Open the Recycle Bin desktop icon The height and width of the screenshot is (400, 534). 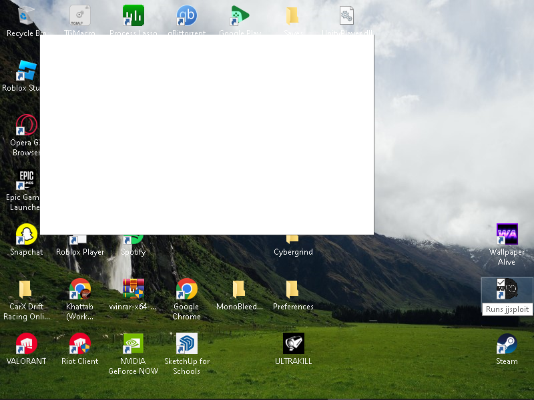click(x=26, y=15)
